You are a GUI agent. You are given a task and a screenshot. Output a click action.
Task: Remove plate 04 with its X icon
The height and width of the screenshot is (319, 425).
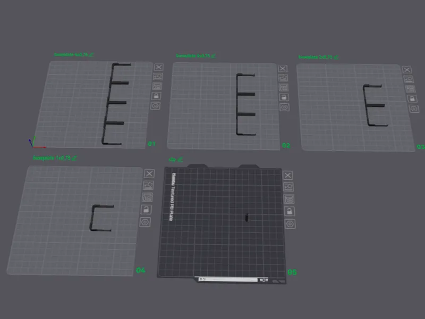(149, 174)
